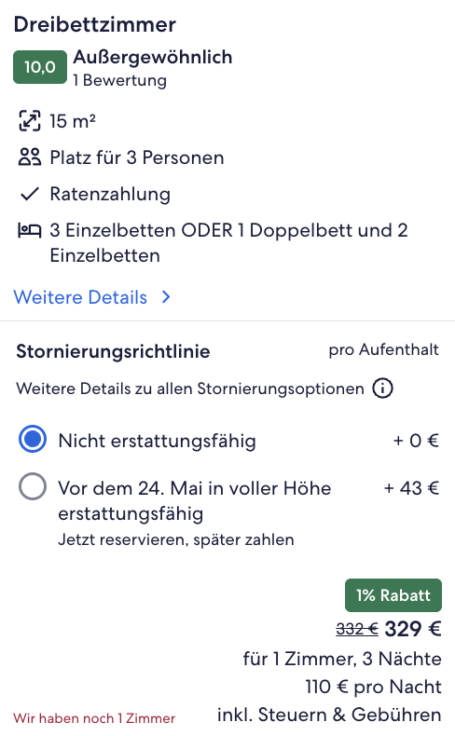Click the Wir haben noch 1 Zimmer notice
455x736 pixels.
94,718
